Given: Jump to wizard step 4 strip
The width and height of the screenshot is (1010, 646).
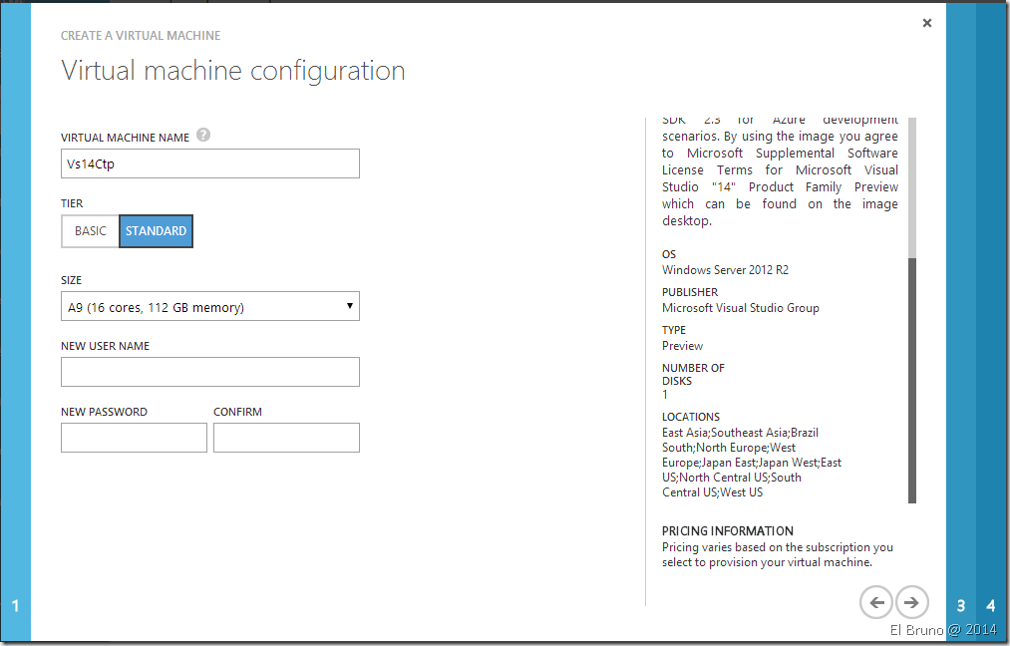Looking at the screenshot, I should pos(991,605).
